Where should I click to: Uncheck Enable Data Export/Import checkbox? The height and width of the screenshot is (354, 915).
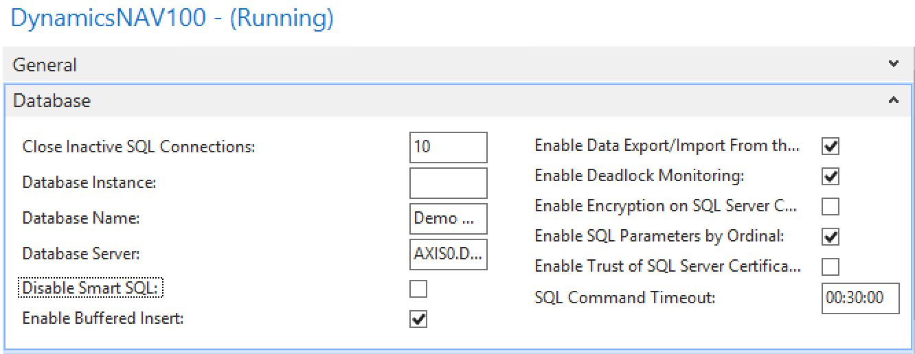pyautogui.click(x=831, y=146)
